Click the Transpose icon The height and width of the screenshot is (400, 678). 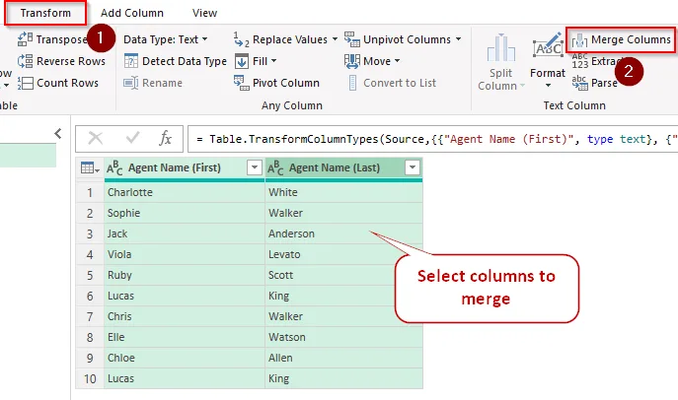25,39
